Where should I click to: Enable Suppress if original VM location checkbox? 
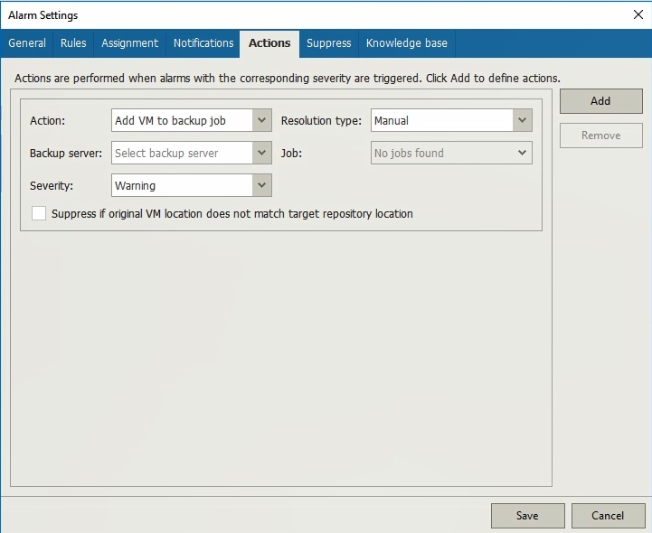point(39,214)
